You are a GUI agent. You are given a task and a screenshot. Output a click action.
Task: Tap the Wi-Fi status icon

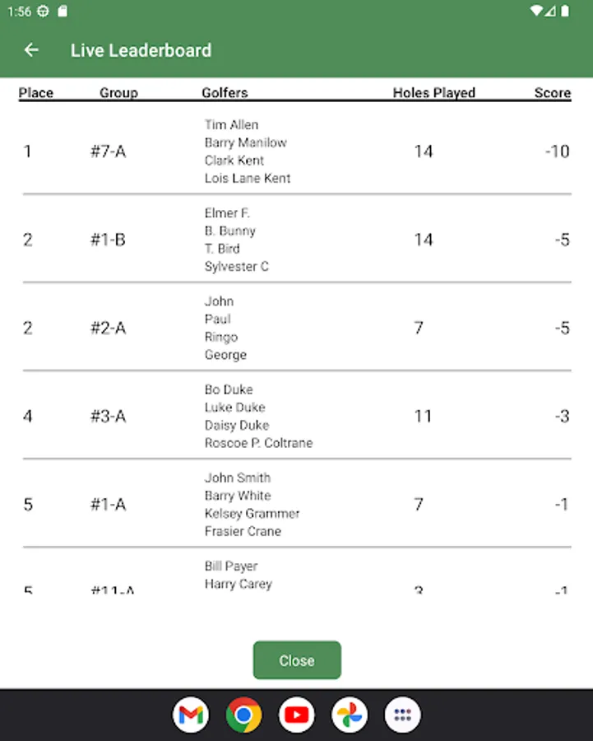click(x=536, y=11)
